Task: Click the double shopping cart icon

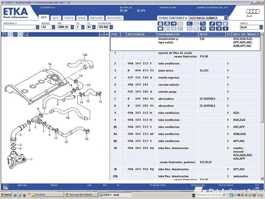Action: (x=203, y=24)
